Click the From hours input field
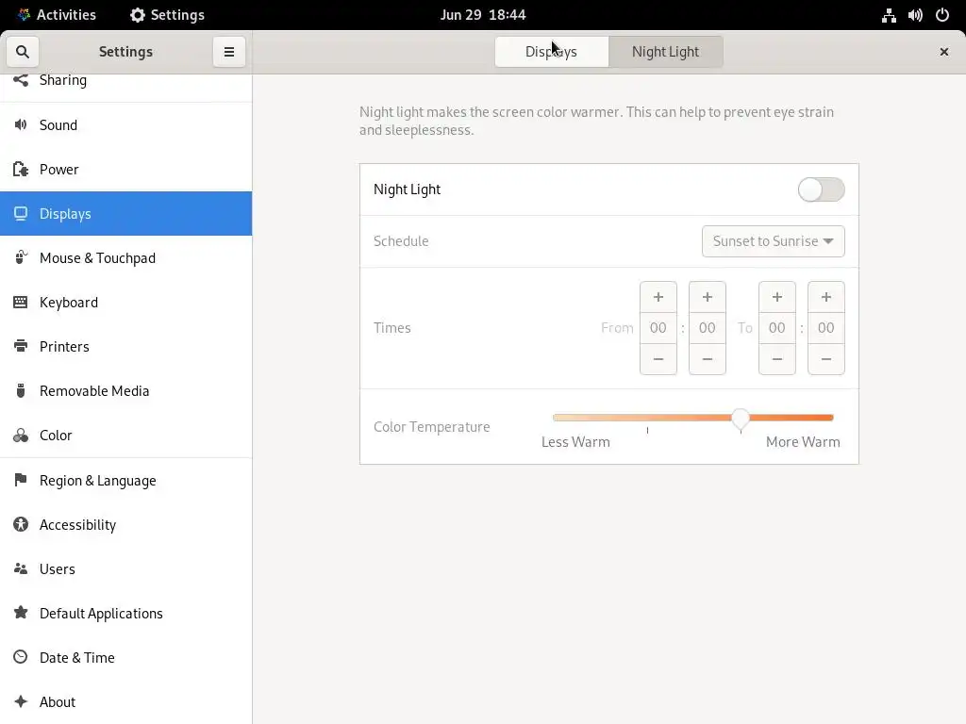966x724 pixels. (658, 328)
